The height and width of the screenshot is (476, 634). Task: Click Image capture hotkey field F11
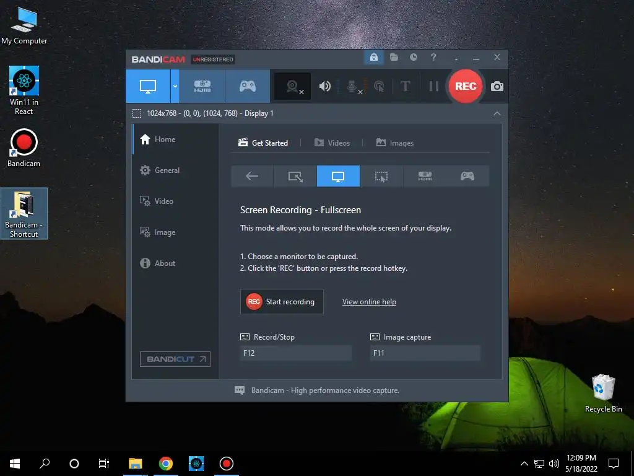tap(425, 353)
